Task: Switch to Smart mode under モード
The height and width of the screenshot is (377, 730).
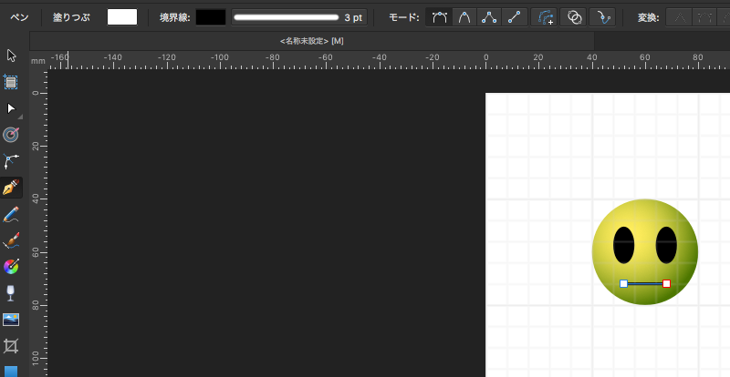Action: tap(464, 17)
